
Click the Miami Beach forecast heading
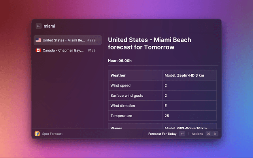point(149,43)
